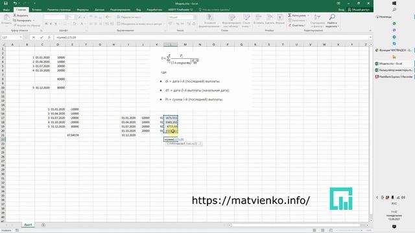Switch to Калькулятор инвестора taskbar window

pos(394,71)
